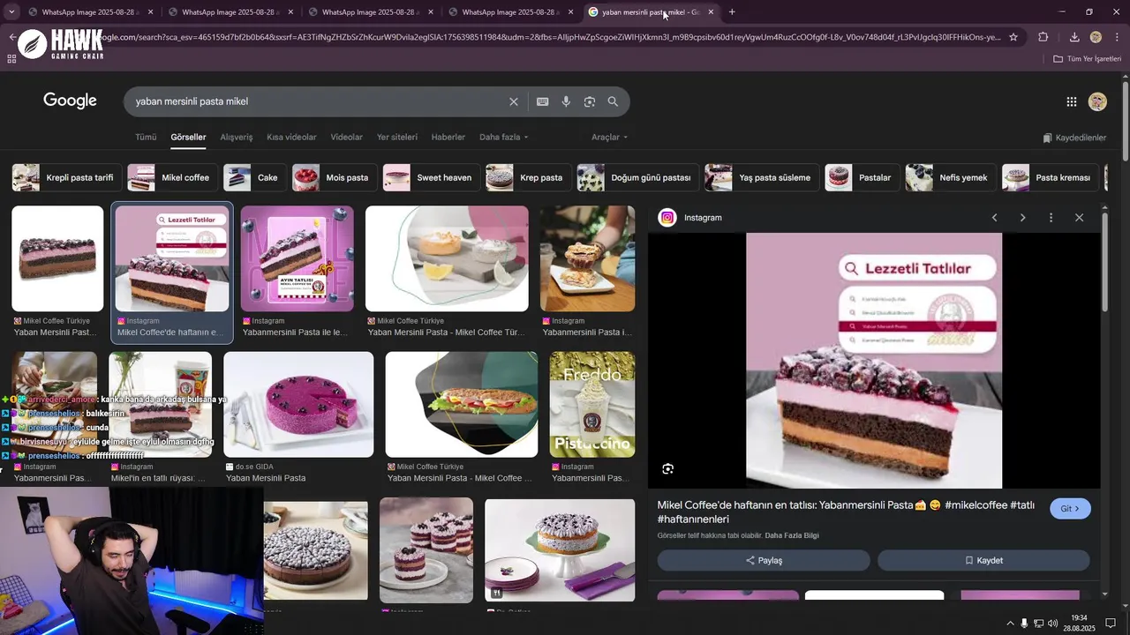Bookmark this page with the star icon
The image size is (1130, 635).
(1013, 37)
